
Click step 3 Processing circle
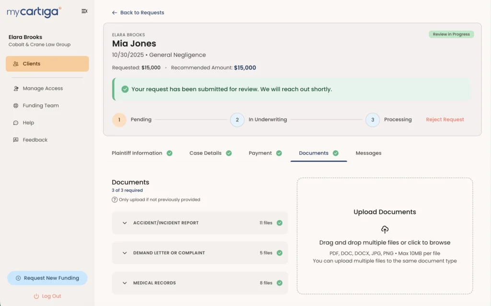pyautogui.click(x=373, y=120)
